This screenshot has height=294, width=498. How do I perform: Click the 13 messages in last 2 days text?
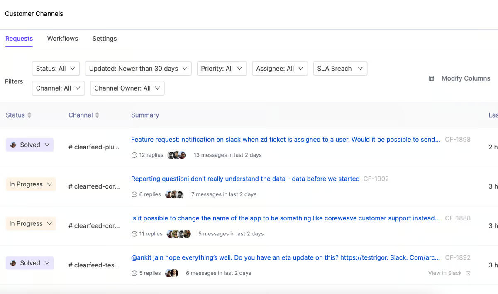click(228, 155)
